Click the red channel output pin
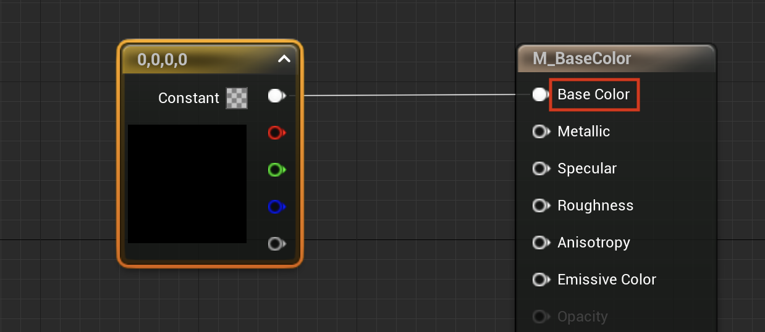Viewport: 765px width, 332px height. 277,132
